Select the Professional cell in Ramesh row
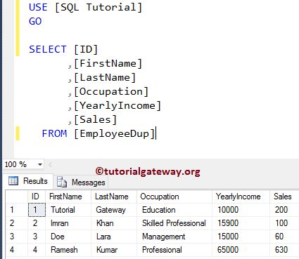 174,250
